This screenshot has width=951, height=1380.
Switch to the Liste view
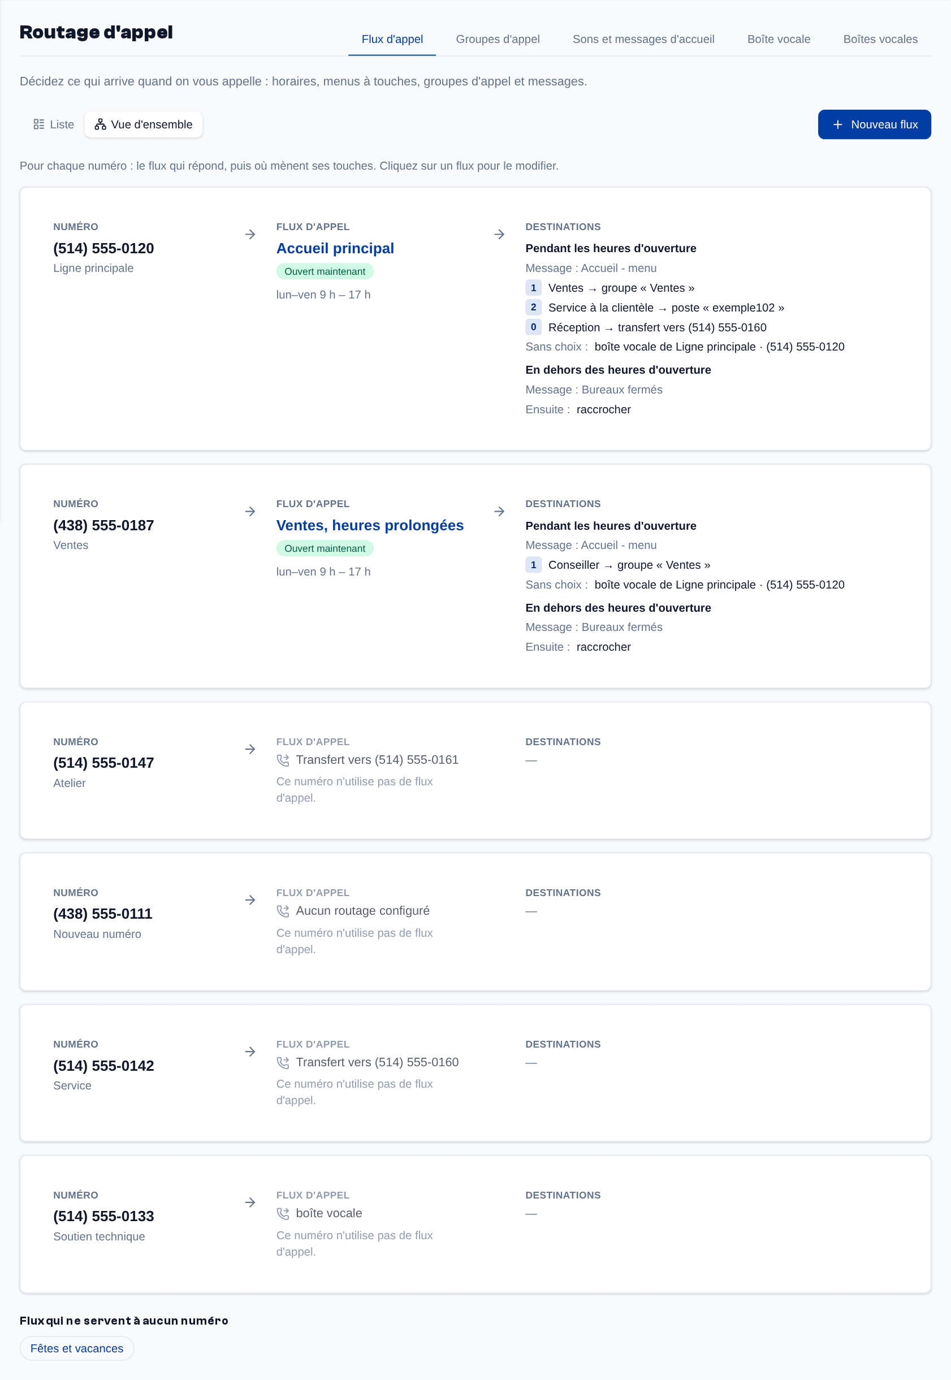click(54, 124)
